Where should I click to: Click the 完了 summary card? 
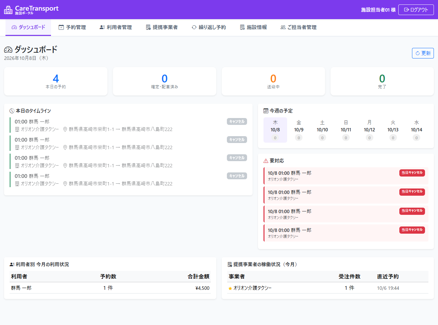(382, 81)
